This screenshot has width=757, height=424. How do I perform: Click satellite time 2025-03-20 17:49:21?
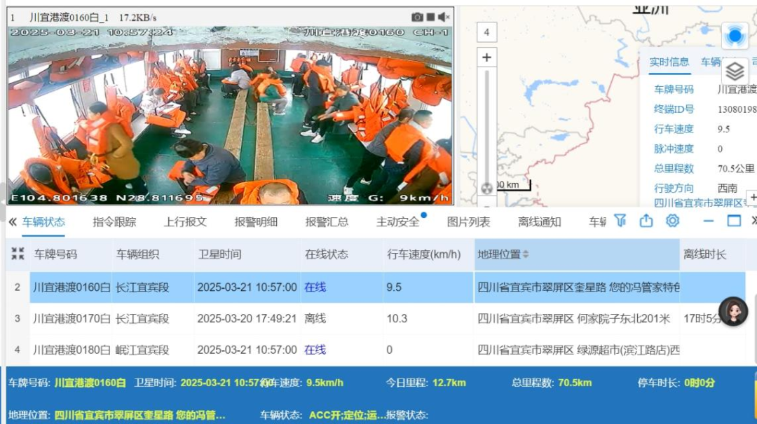click(247, 319)
